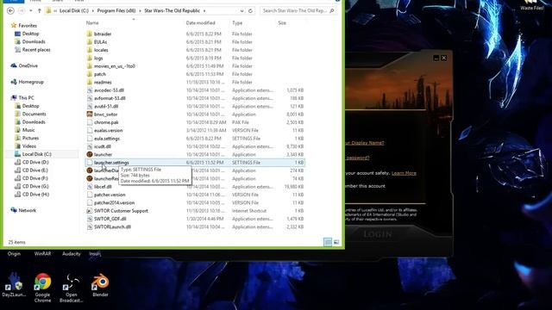Click Star Wars-The Old Republic breadcrumb
Image resolution: width=552 pixels, height=310 pixels.
(172, 11)
